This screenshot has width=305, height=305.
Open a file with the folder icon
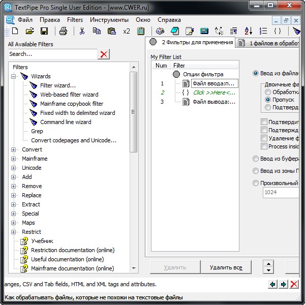29,32
